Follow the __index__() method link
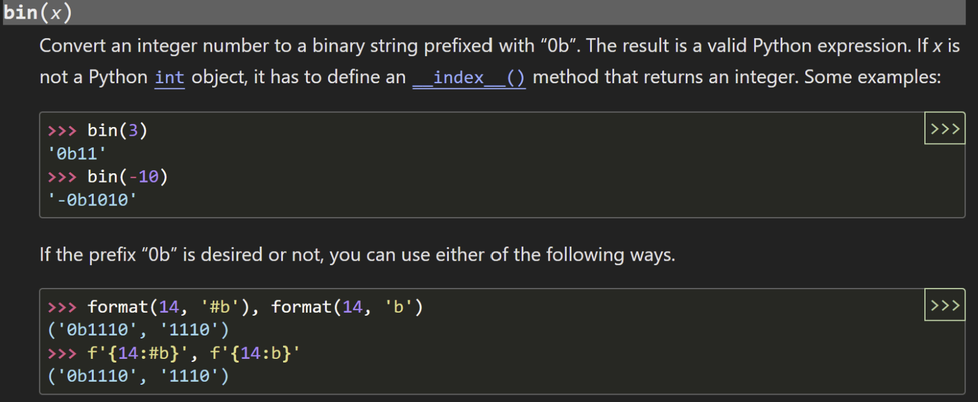This screenshot has height=402, width=978. coord(469,78)
